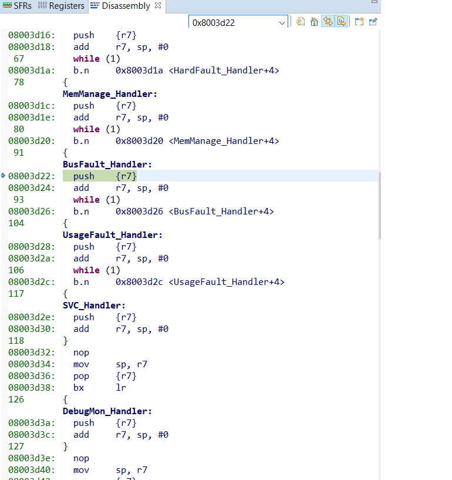Switch to the Registers tab
Viewport: 452px width, 480px height.
click(61, 6)
